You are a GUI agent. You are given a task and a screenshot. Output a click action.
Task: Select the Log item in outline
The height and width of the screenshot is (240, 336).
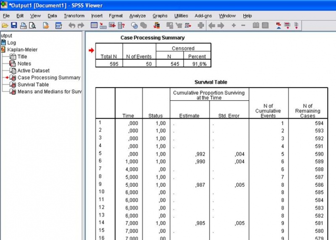click(11, 42)
